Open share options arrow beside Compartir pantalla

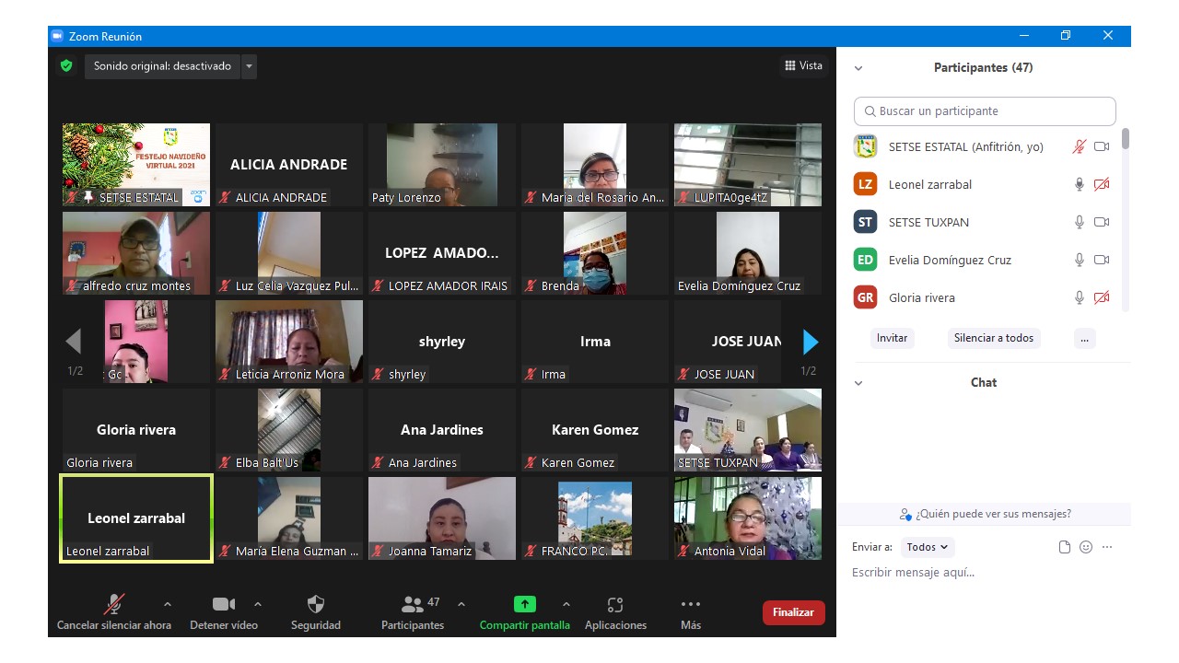point(566,604)
